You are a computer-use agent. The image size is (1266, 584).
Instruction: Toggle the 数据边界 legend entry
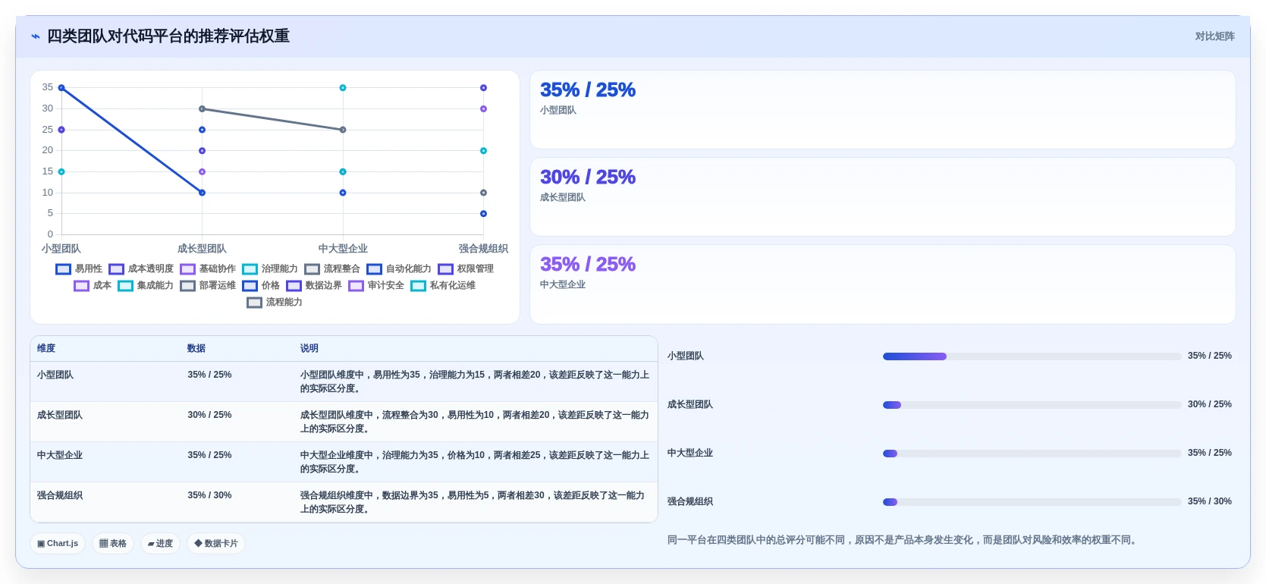click(314, 285)
